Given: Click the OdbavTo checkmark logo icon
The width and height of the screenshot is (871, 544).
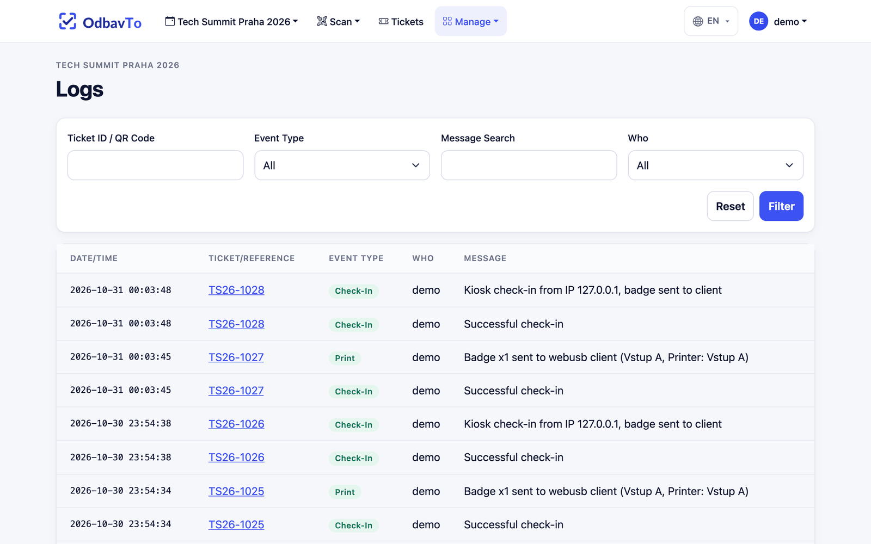Looking at the screenshot, I should [x=68, y=21].
